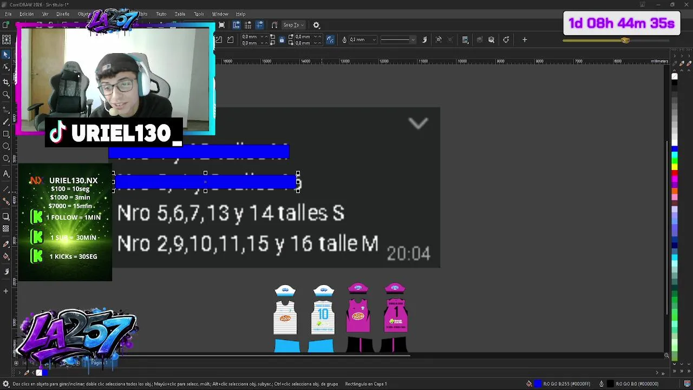Select the upper blue rectangle on canvas
Viewport: 693px width, 390px height.
199,151
